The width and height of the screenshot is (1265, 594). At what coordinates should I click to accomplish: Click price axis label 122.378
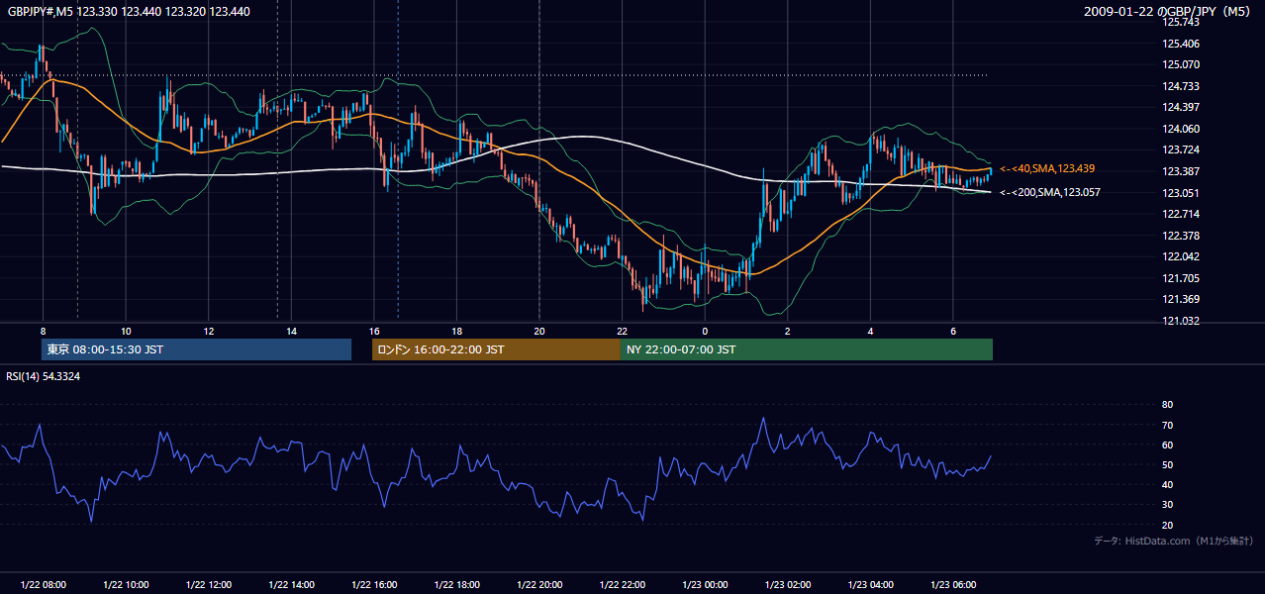coord(1180,236)
